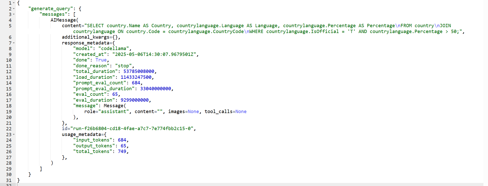Click the total_duration value 53785008000
Screen dimensions: 488x186
tap(139, 71)
